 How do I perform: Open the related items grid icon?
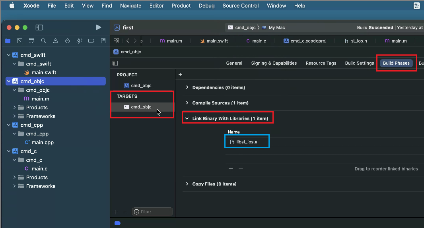(x=116, y=41)
